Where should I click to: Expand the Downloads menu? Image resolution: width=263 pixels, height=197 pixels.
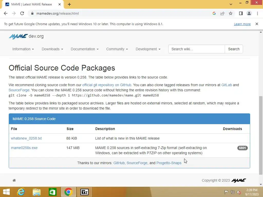(52, 49)
